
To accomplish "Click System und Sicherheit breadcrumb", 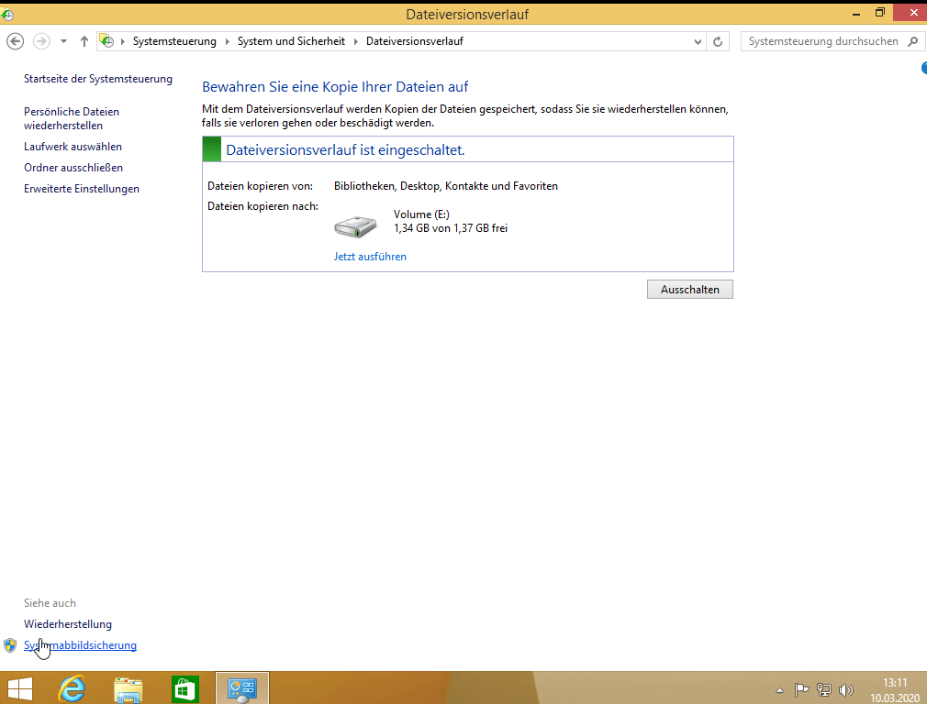I will click(x=291, y=41).
